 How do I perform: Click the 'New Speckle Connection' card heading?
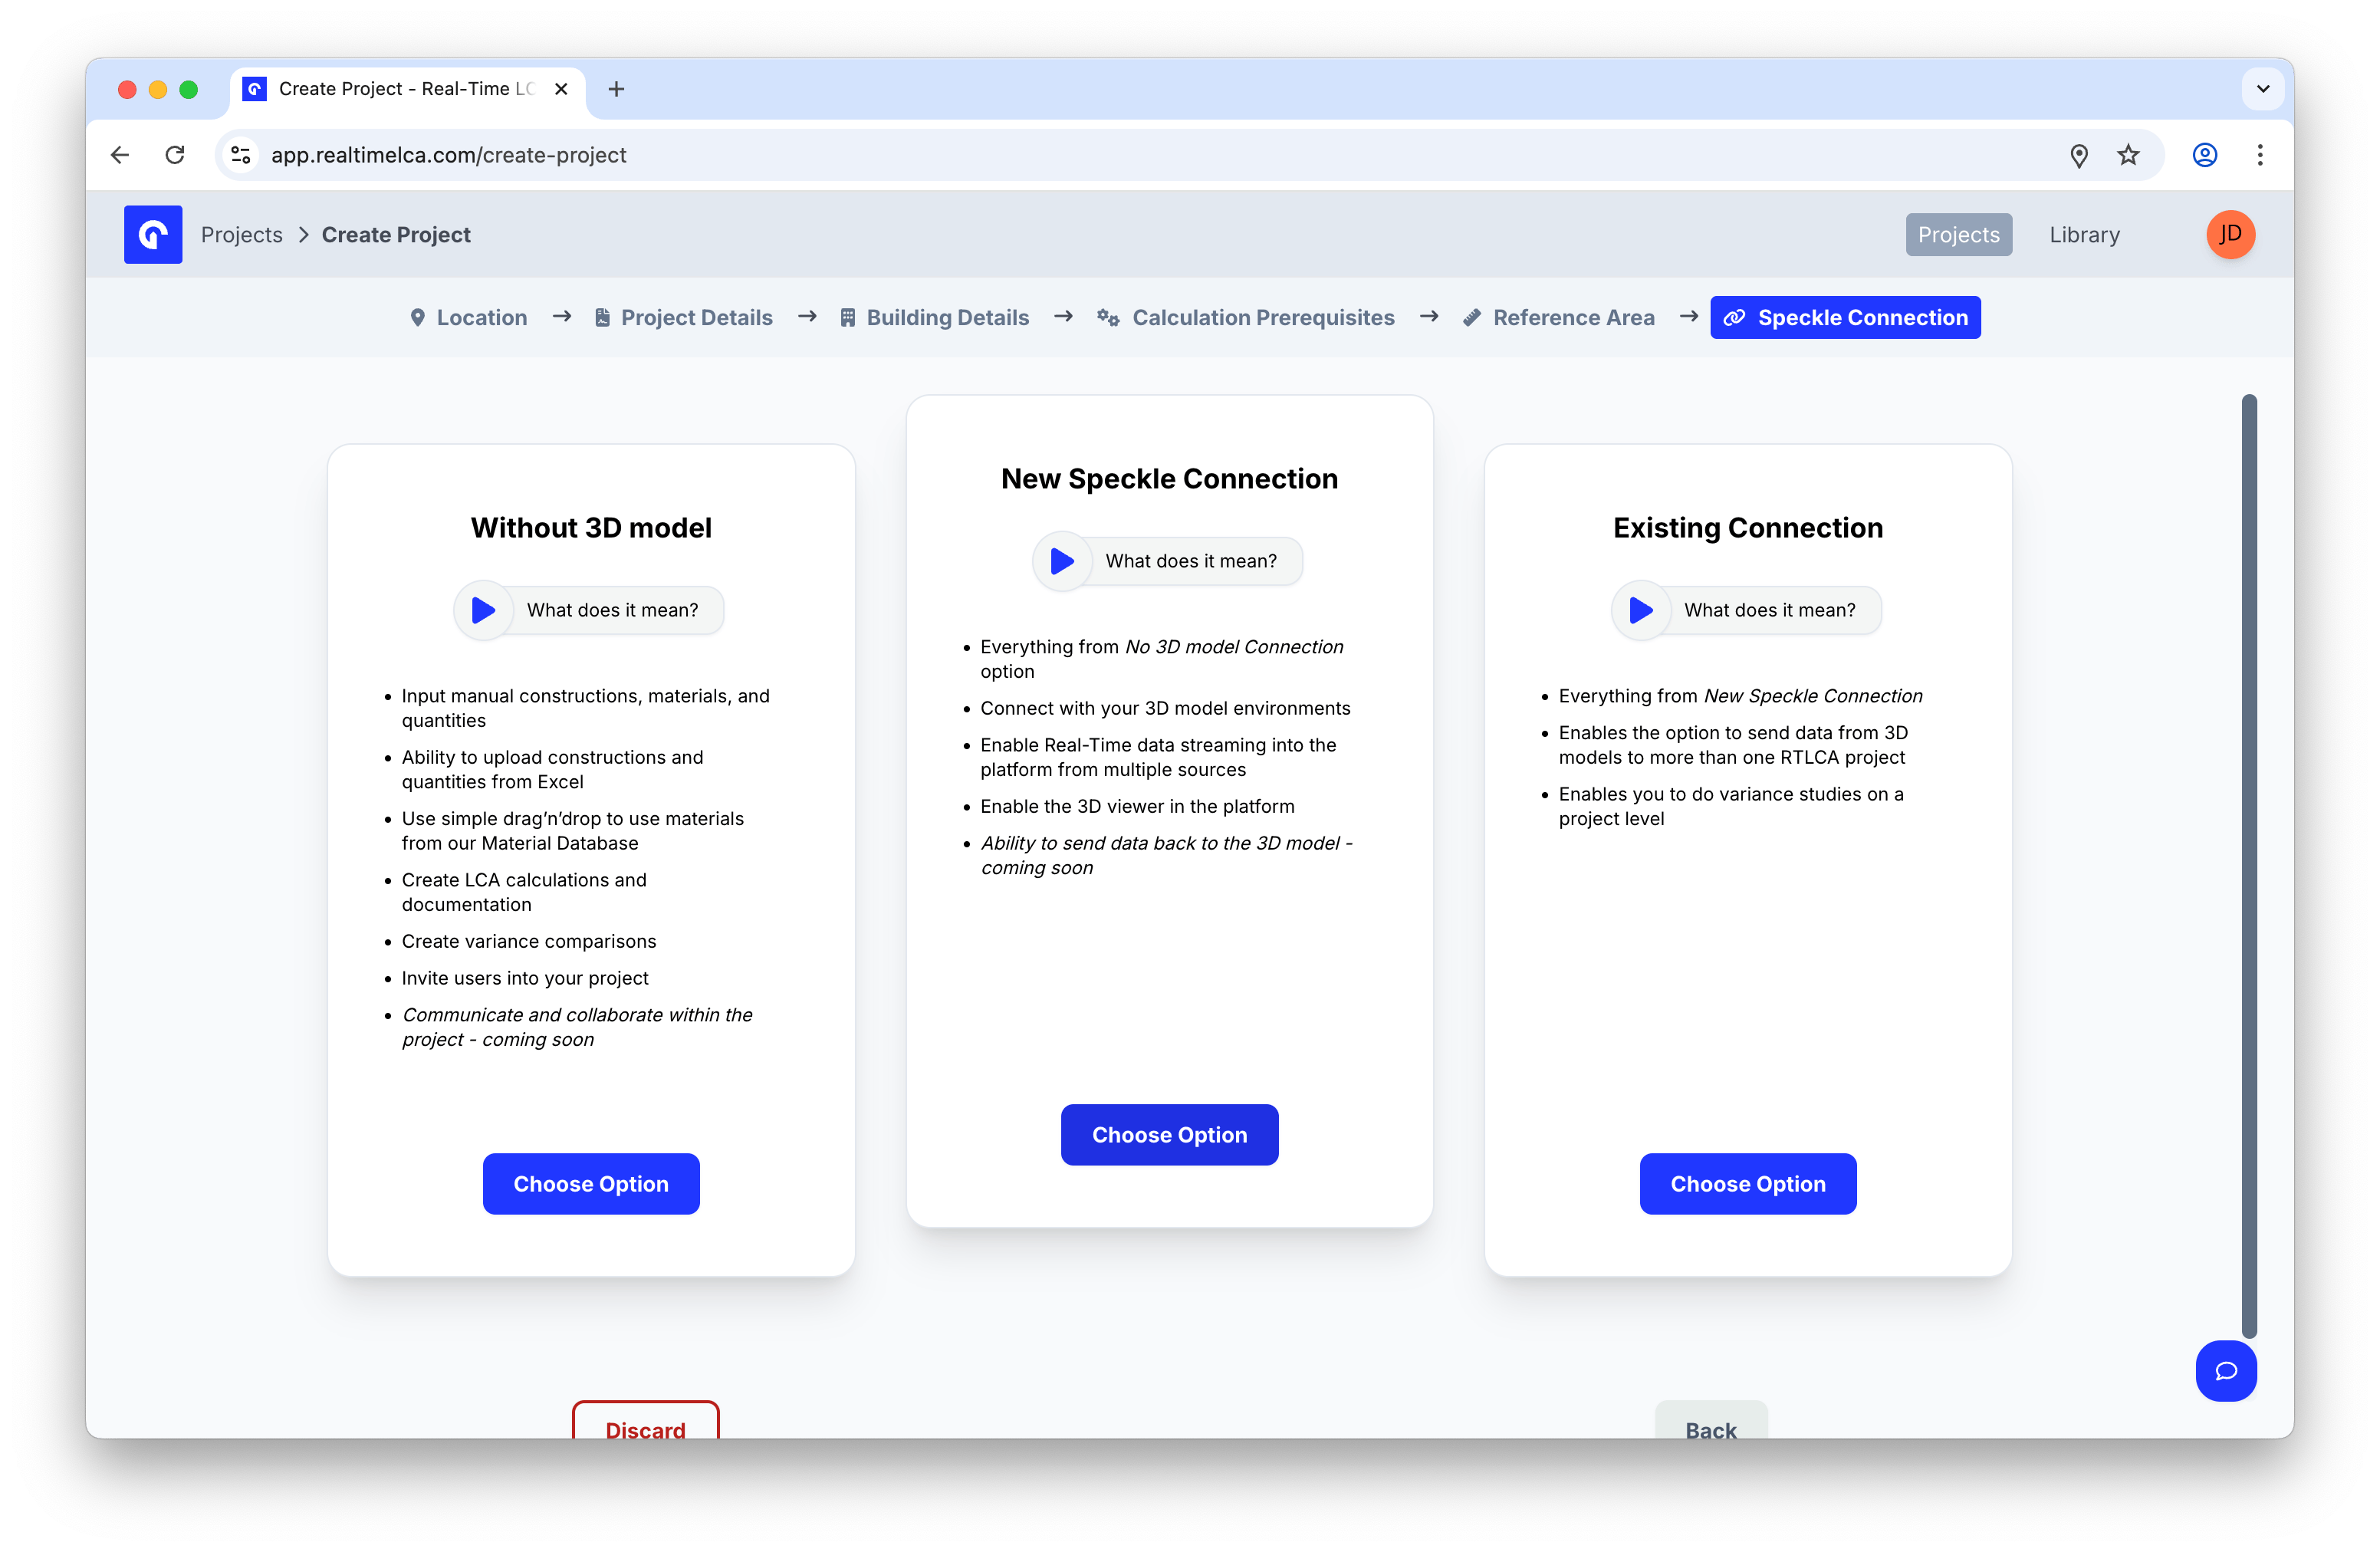coord(1169,479)
